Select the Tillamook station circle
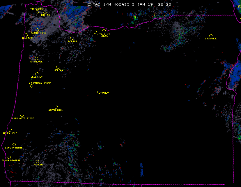The height and width of the screenshot is (187, 241). click(x=26, y=35)
